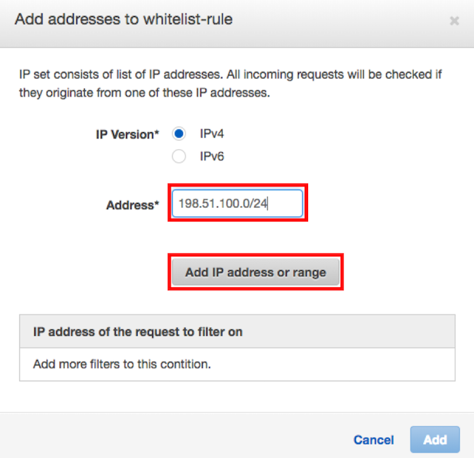Cancel adding addresses via the Cancel link
474x458 pixels.
coord(373,440)
